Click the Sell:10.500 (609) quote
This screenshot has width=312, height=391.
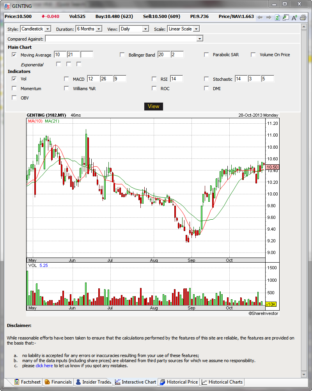click(161, 16)
